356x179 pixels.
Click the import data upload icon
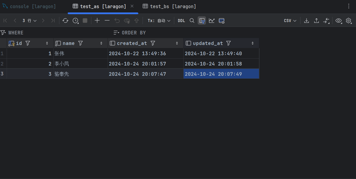coord(317,21)
